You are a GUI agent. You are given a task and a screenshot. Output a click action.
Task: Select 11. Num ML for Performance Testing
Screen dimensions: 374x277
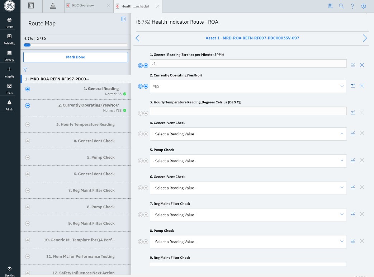tap(76, 256)
